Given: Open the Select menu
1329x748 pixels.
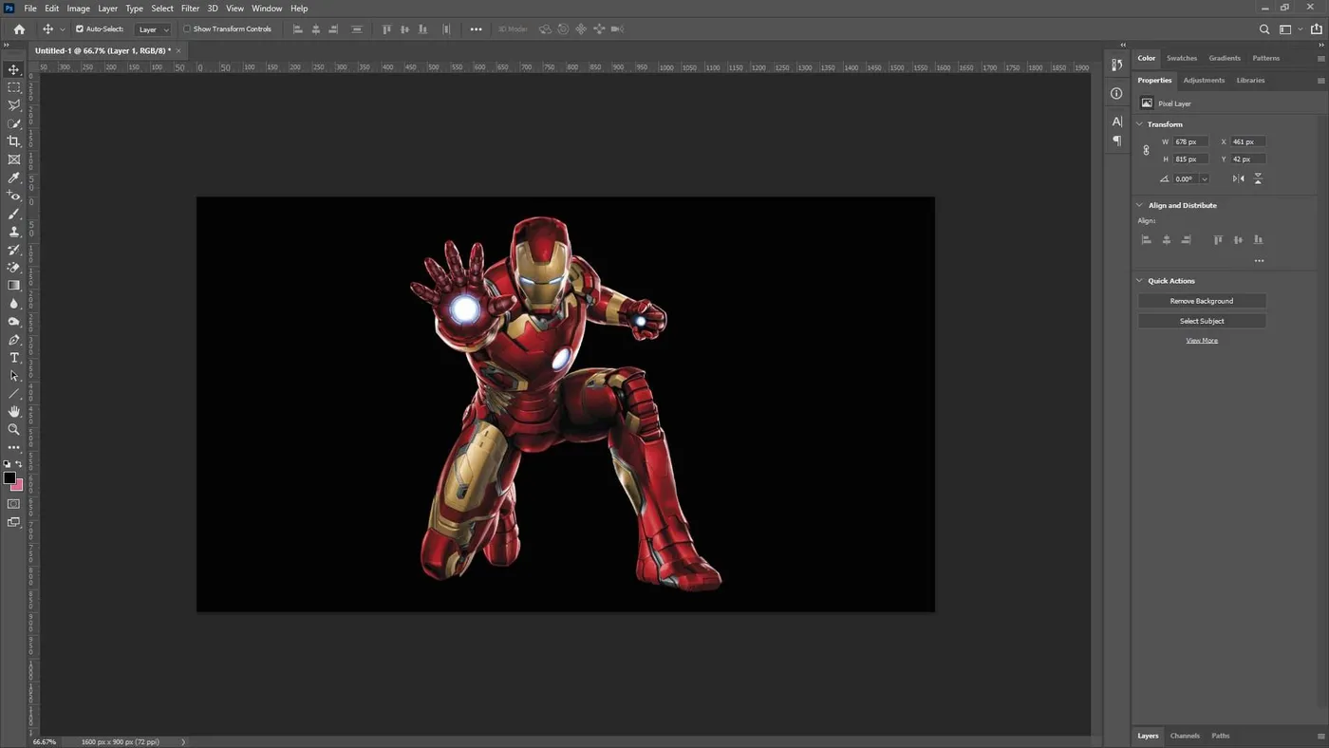Looking at the screenshot, I should tap(162, 9).
